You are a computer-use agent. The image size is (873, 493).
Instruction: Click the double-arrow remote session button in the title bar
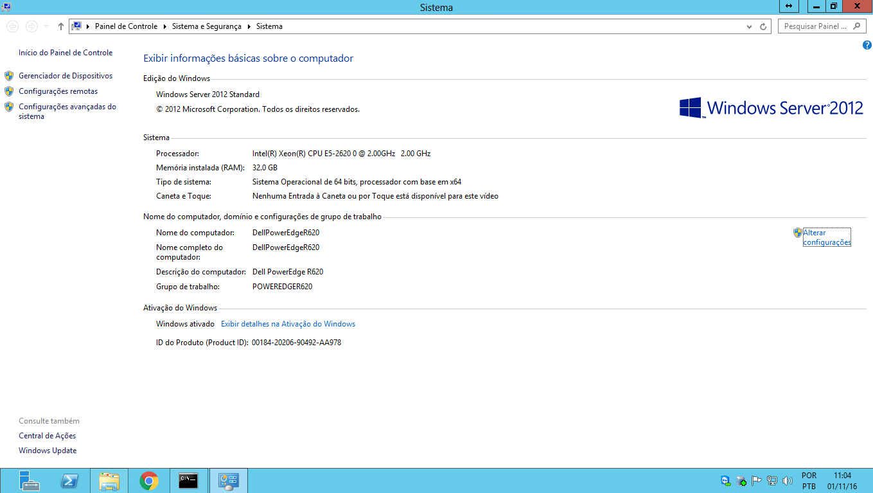789,6
